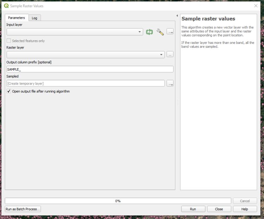264x219 pixels.
Task: Click the Sample raster values help heading
Action: click(x=208, y=19)
